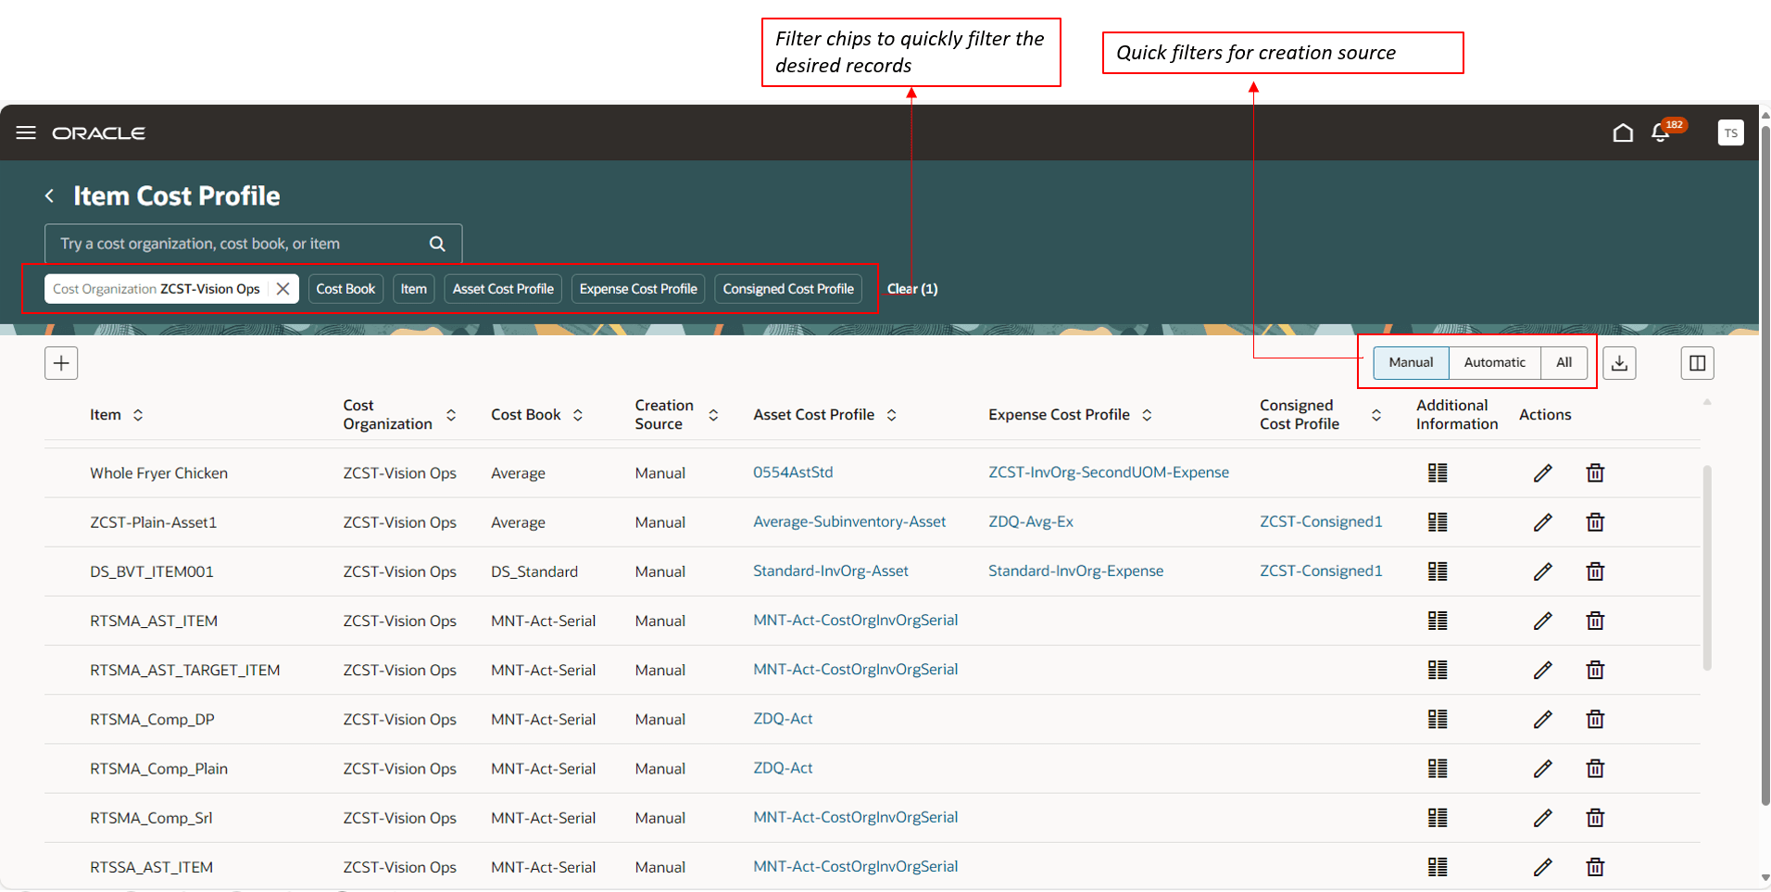Open the hamburger navigation menu
This screenshot has height=892, width=1771.
[x=26, y=132]
